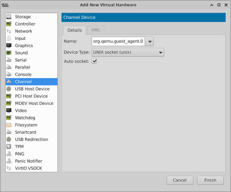Select the Storage hardware icon
The width and height of the screenshot is (231, 192).
point(9,17)
